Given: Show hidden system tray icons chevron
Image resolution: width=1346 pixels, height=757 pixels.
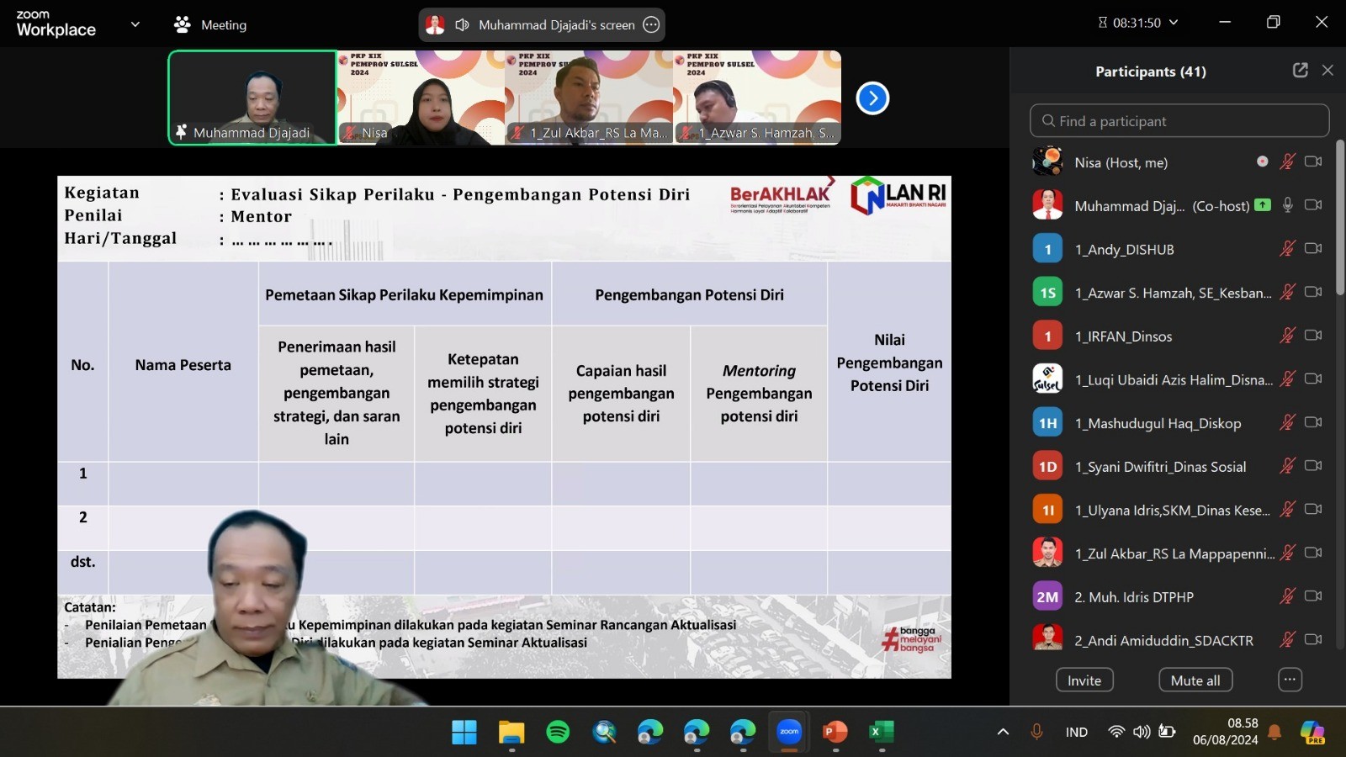Looking at the screenshot, I should 1003,732.
